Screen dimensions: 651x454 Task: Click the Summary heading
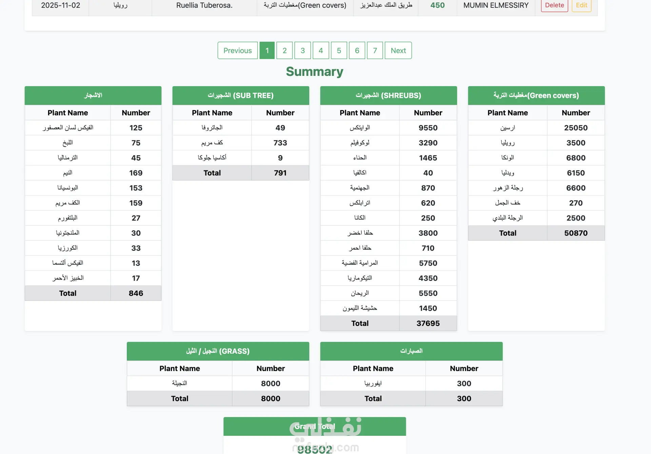click(x=315, y=71)
